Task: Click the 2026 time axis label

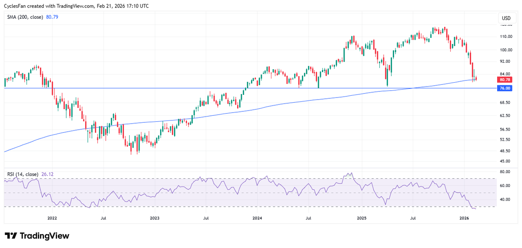Action: 464,218
